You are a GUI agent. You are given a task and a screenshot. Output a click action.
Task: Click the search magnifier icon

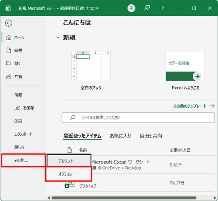(x=73, y=117)
